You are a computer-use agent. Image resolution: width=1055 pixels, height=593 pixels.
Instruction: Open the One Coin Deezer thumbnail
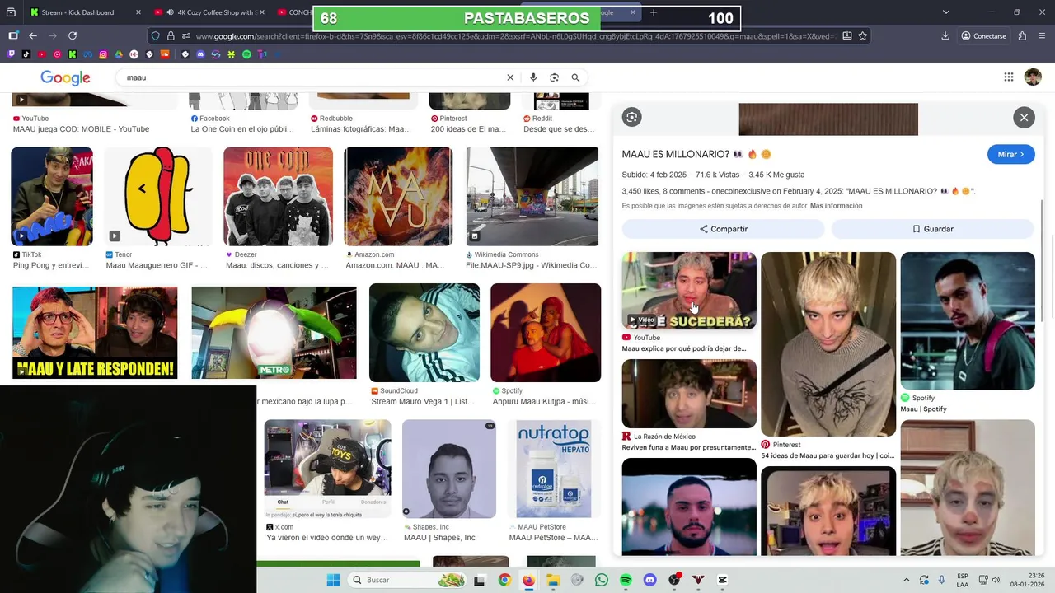tap(278, 196)
